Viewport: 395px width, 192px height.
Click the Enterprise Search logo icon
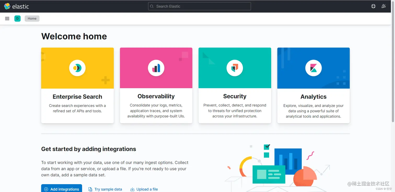77,68
